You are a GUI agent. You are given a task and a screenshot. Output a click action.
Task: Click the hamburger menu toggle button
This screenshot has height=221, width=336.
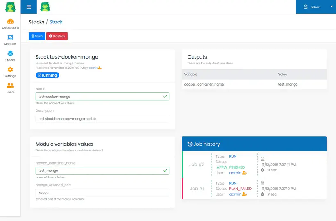[x=29, y=7]
